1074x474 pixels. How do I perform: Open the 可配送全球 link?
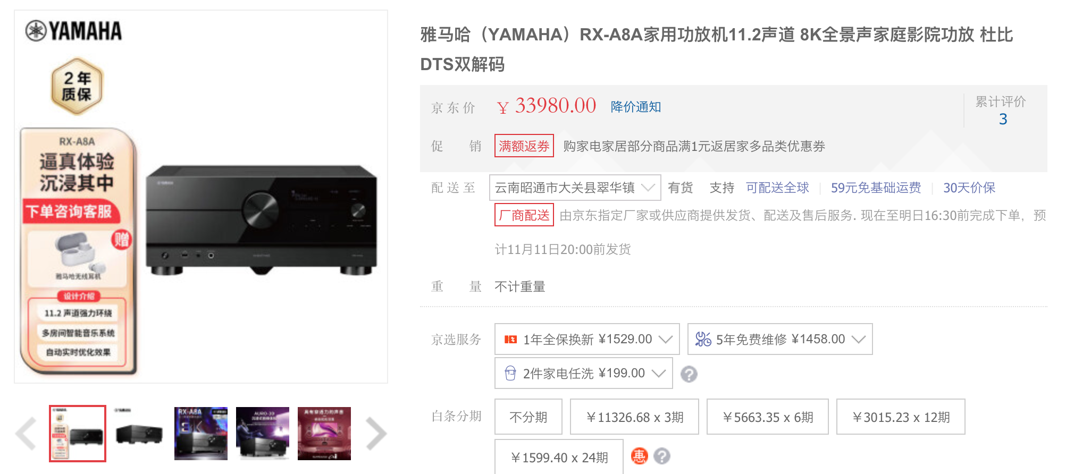777,188
